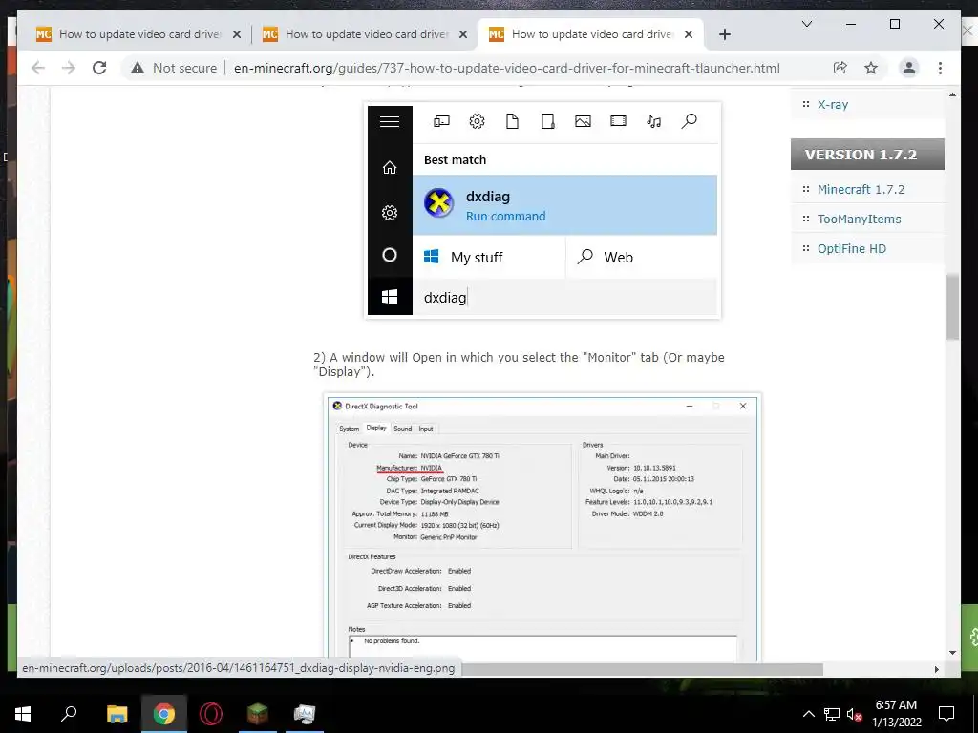Screen dimensions: 978x733
Task: Minimize the Chrome window
Action: click(x=851, y=24)
